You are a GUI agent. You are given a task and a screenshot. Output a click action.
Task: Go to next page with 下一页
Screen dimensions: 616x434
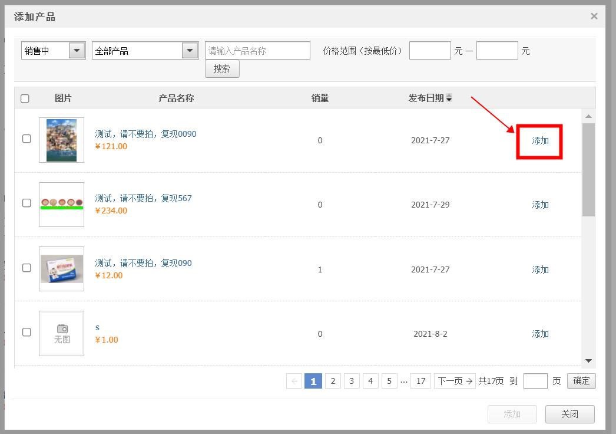(455, 381)
